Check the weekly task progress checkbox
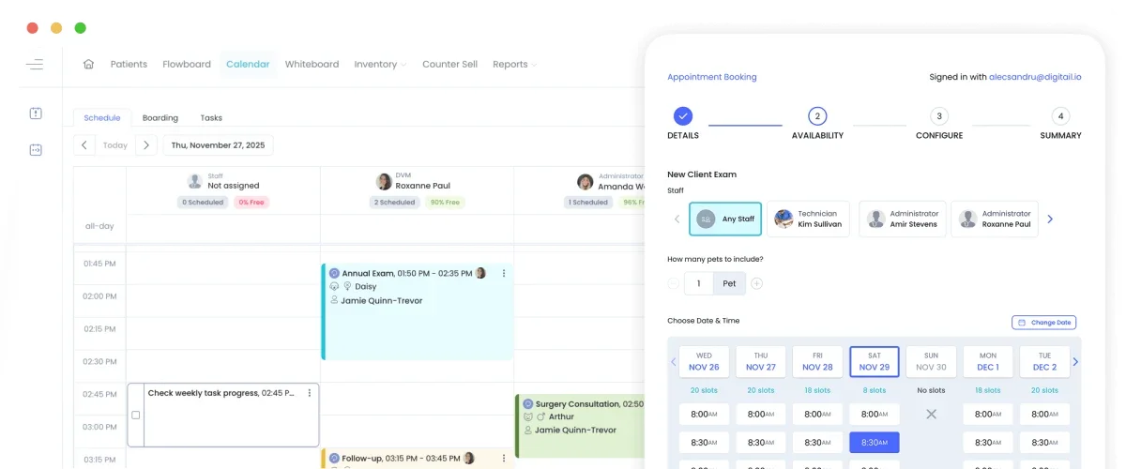 click(x=136, y=415)
